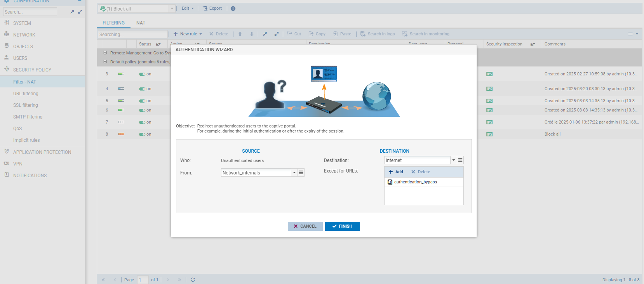Open the Edit menu
This screenshot has height=284, width=644.
tap(188, 9)
